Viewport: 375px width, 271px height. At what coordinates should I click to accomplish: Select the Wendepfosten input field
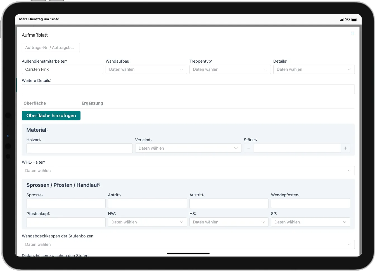(310, 203)
